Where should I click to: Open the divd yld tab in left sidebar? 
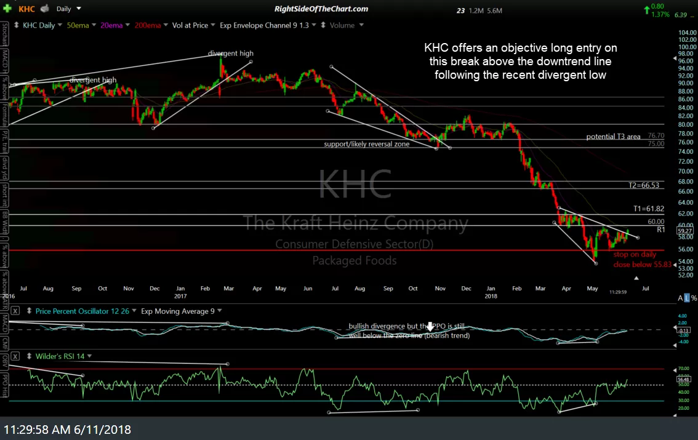[x=4, y=168]
